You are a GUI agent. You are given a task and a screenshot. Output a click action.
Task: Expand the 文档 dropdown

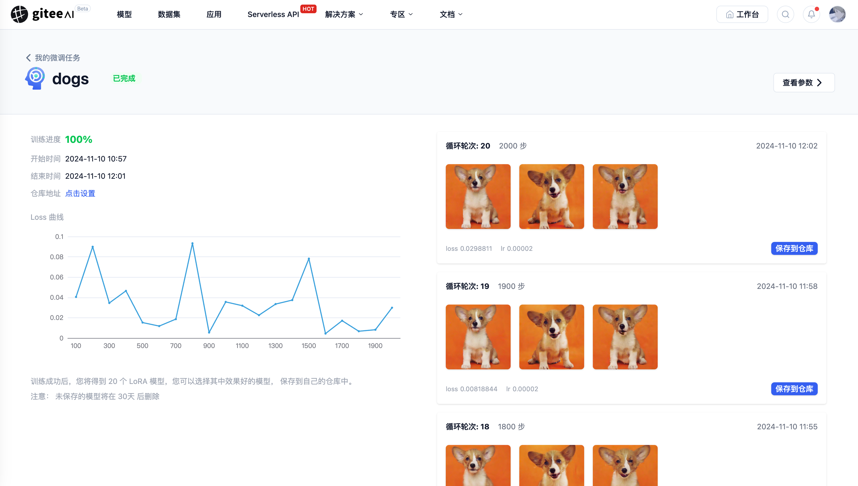451,14
